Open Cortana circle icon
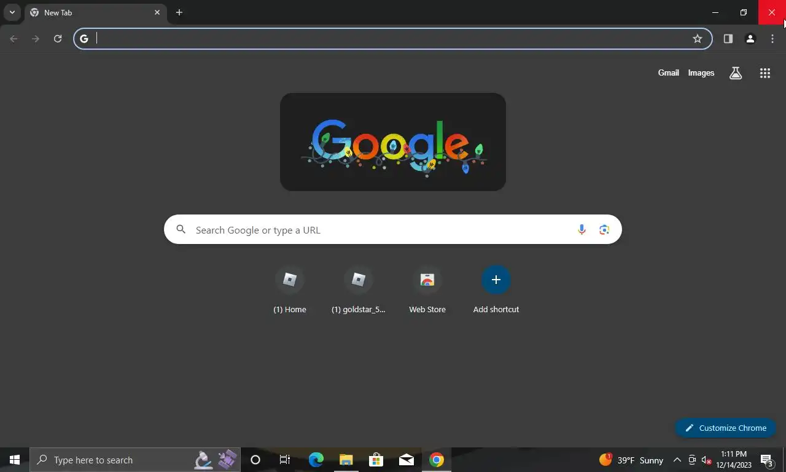This screenshot has width=786, height=472. (x=255, y=460)
